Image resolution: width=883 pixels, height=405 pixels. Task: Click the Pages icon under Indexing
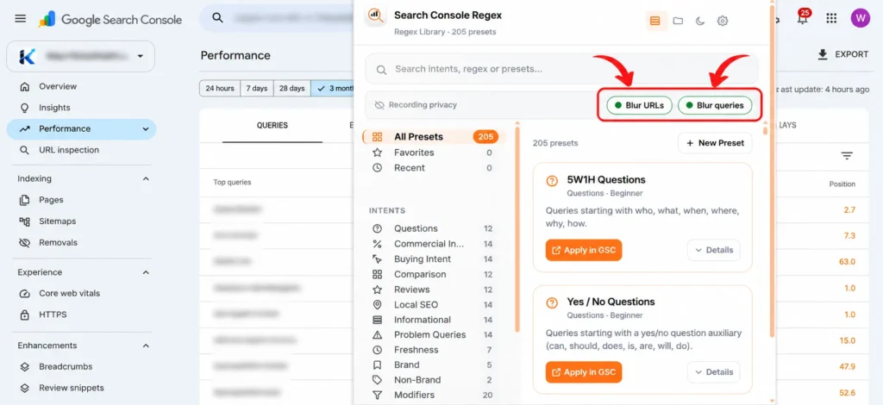point(24,200)
